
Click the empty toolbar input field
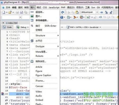pos(11,17)
